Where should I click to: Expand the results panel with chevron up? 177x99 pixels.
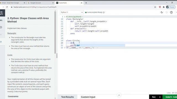(119, 95)
